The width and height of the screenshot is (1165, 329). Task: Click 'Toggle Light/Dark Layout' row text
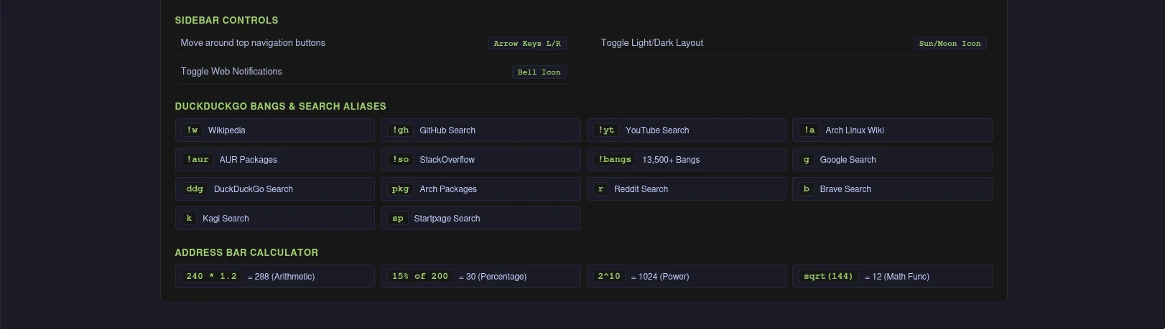pyautogui.click(x=652, y=43)
